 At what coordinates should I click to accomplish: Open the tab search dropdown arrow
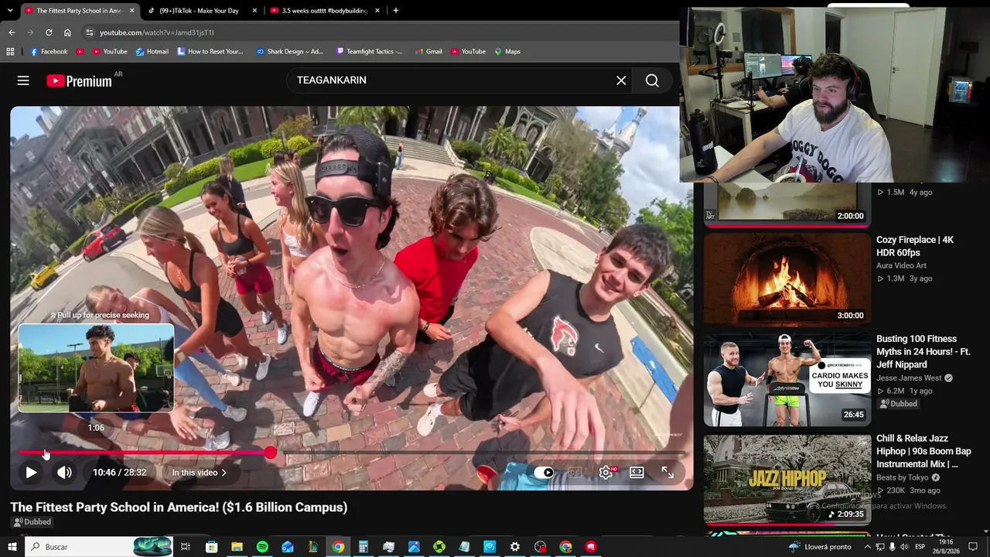(x=10, y=11)
